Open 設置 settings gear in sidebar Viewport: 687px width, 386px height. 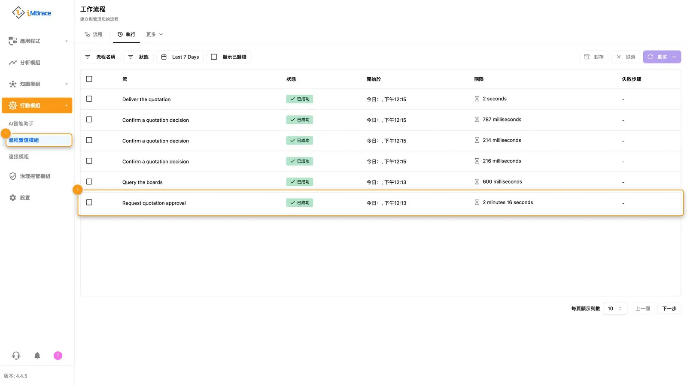click(x=20, y=198)
